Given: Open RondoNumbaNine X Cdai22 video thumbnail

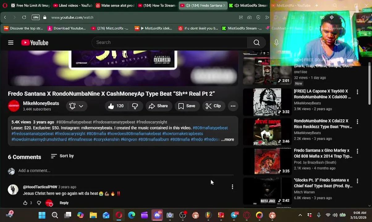Looking at the screenshot, I should point(268,132).
